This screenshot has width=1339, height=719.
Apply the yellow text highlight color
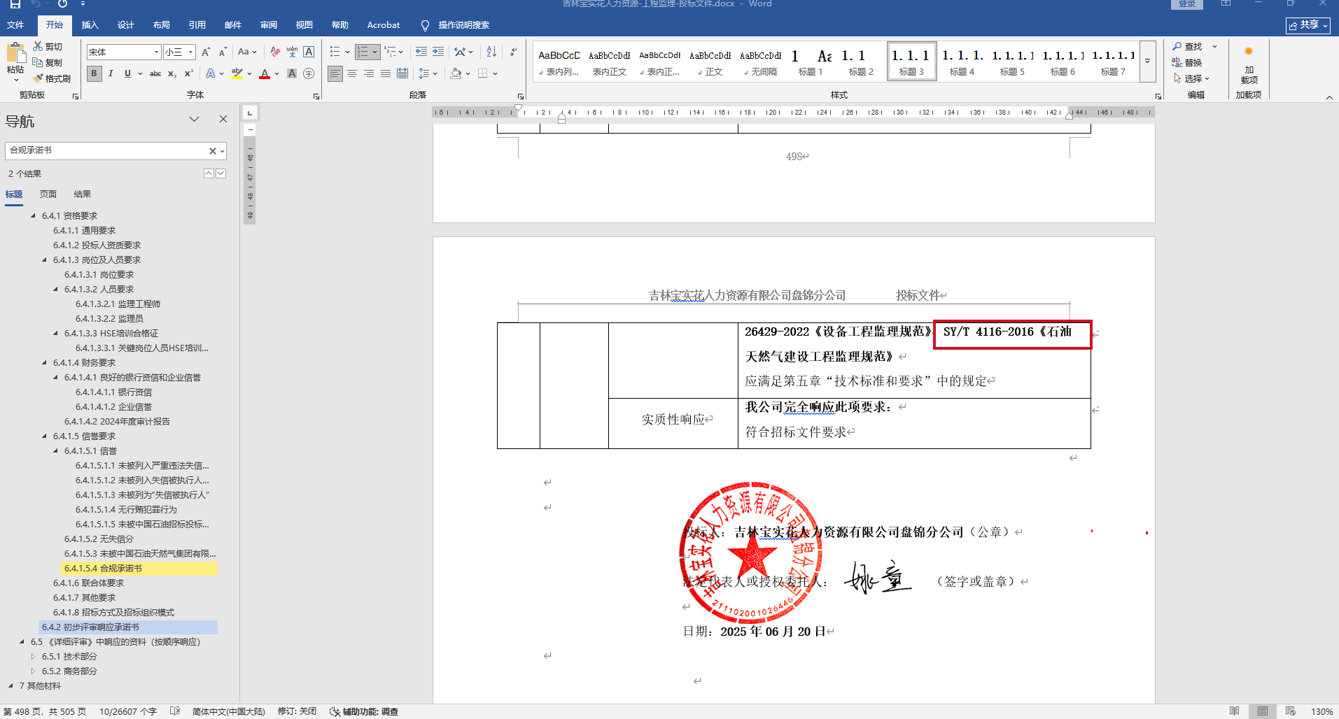coord(237,73)
